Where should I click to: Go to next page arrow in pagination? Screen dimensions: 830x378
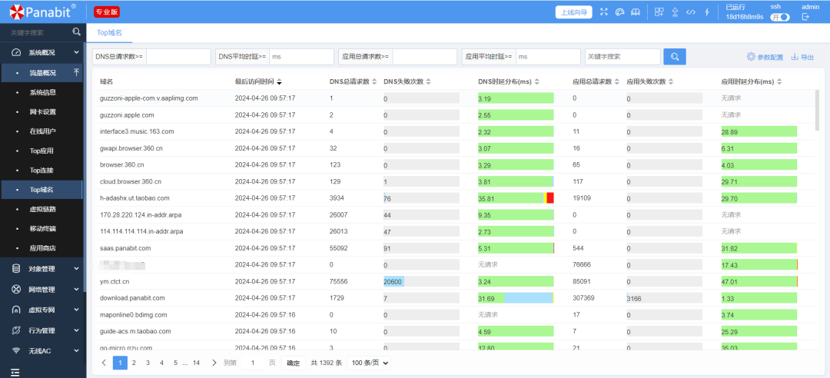[x=214, y=363]
